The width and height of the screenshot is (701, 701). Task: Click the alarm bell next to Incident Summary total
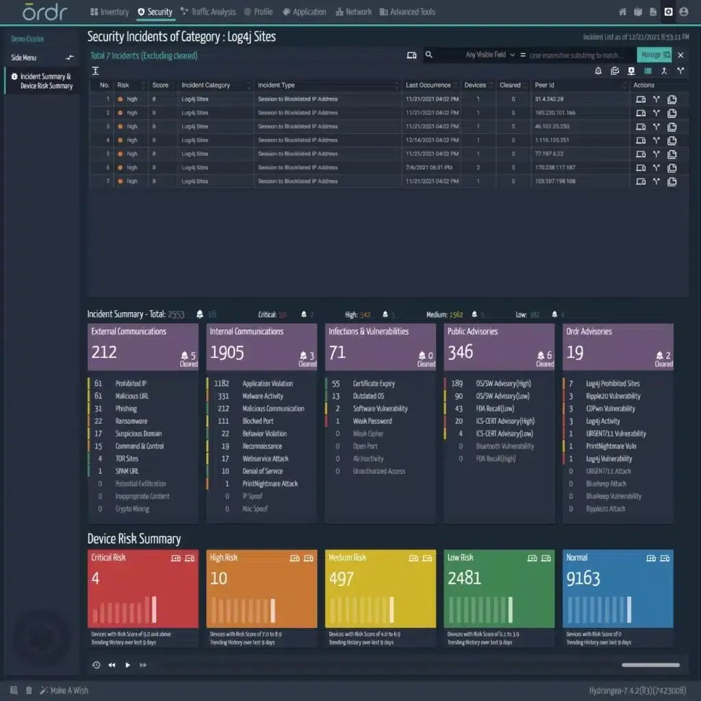tap(200, 314)
